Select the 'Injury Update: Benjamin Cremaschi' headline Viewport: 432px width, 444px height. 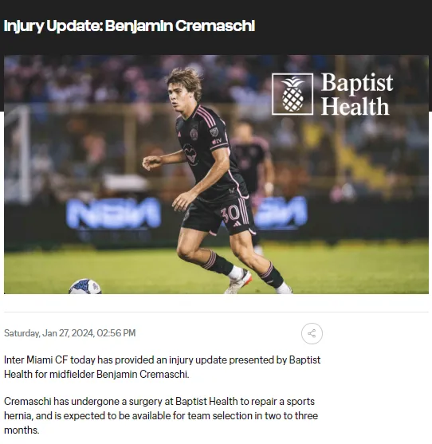[129, 26]
